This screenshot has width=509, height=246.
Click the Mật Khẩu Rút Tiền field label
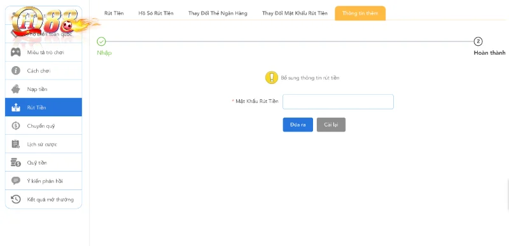[257, 102]
